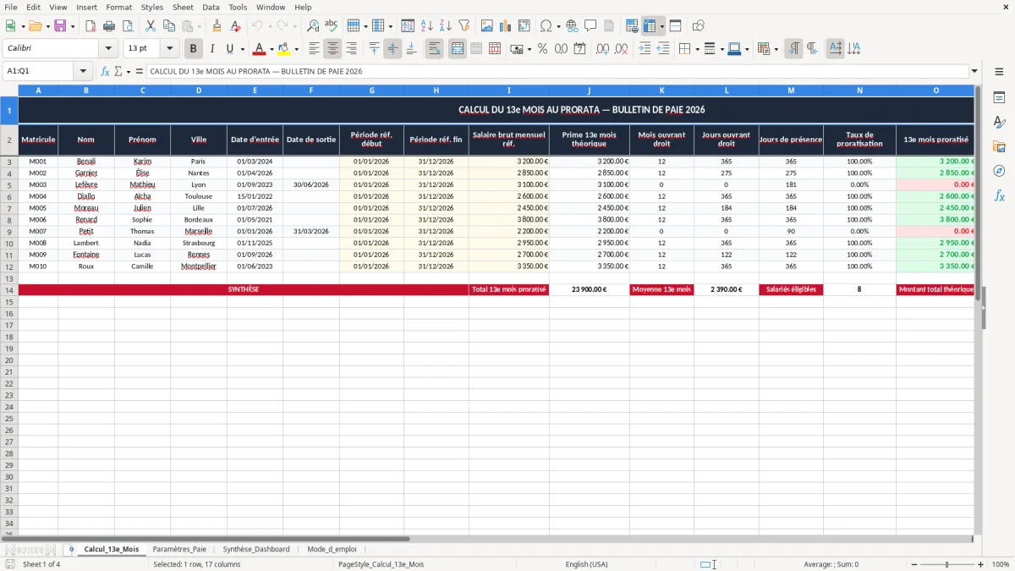Click the Copy icon

[169, 26]
